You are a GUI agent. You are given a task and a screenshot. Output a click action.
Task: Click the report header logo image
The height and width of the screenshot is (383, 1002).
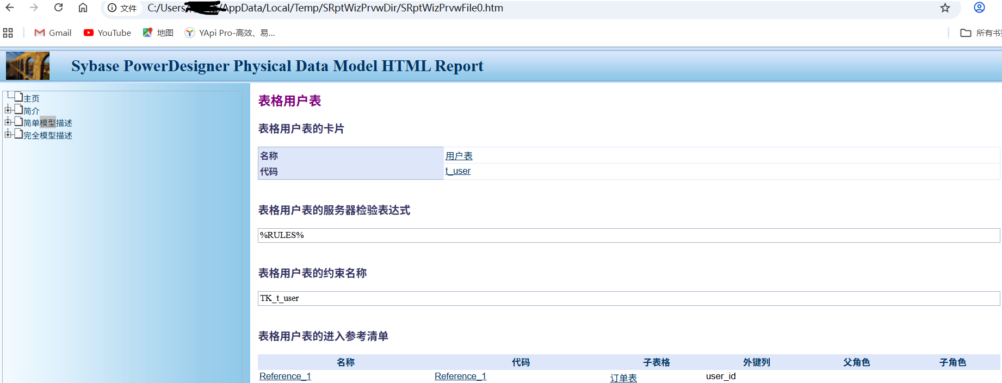click(28, 66)
